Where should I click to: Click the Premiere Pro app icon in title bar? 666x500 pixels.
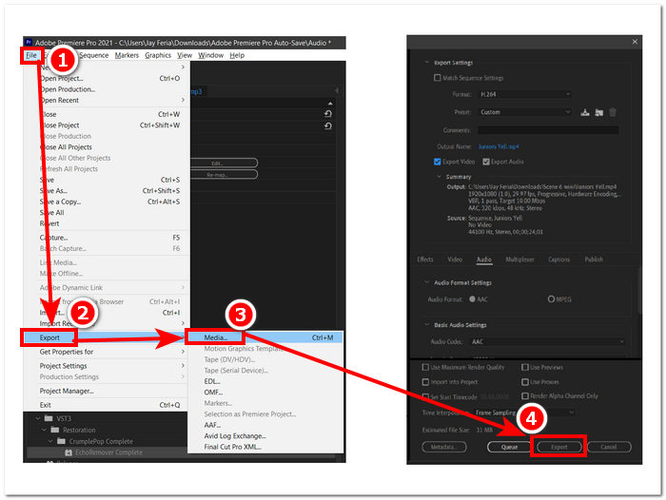coord(29,42)
